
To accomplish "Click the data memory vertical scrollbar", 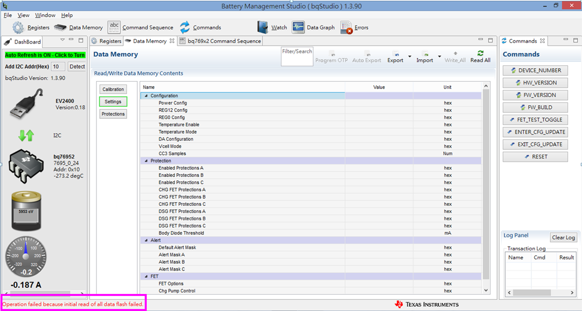I will click(485, 188).
